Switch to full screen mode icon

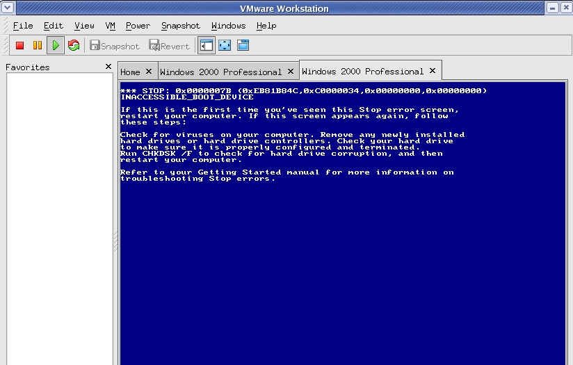tap(225, 46)
